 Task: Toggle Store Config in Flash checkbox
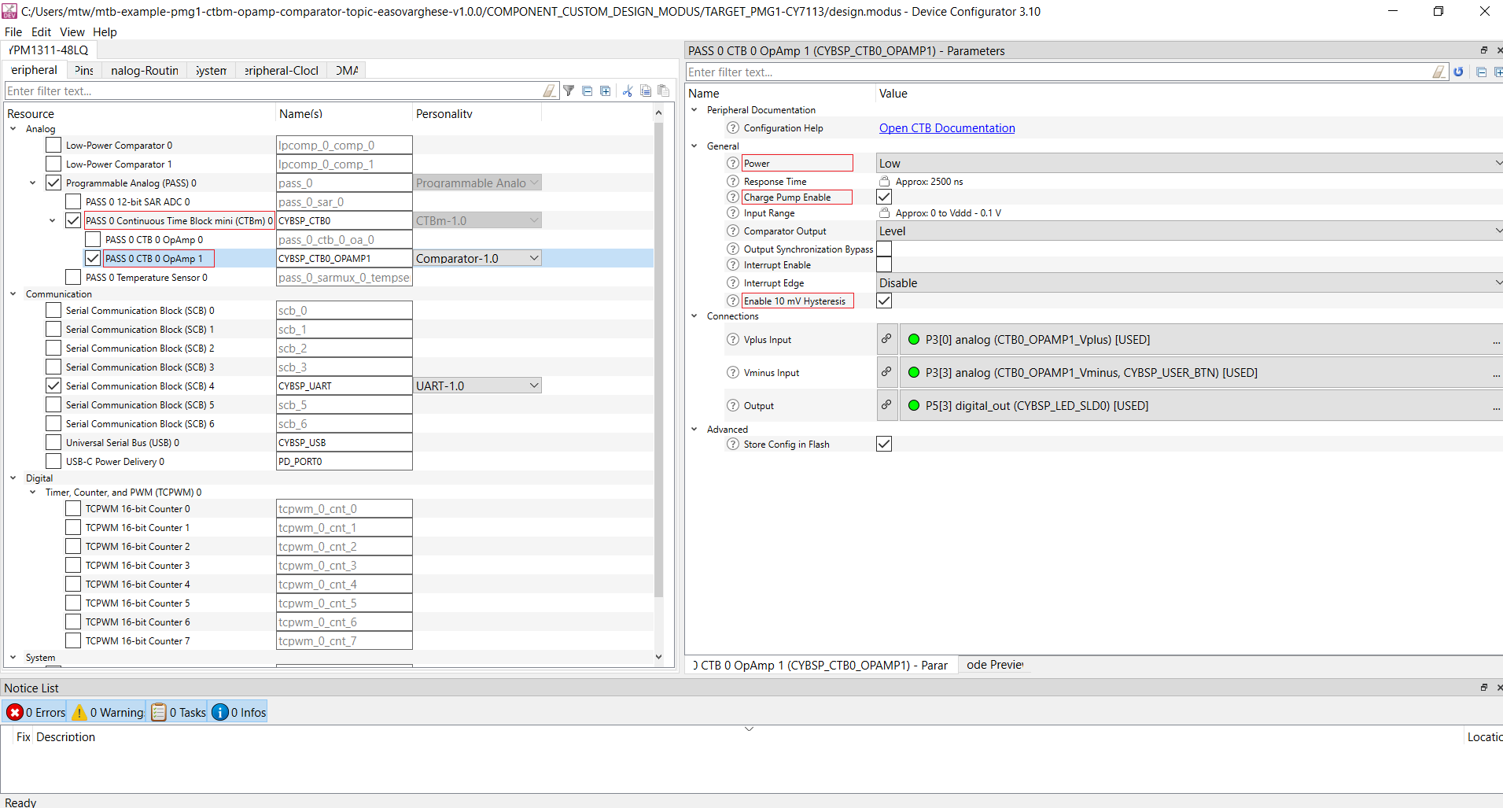point(884,444)
